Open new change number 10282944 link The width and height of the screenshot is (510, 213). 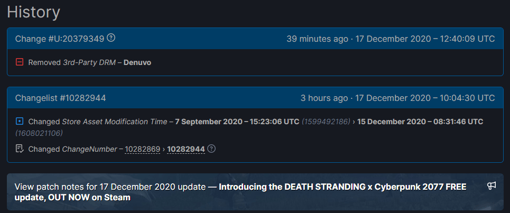(186, 149)
